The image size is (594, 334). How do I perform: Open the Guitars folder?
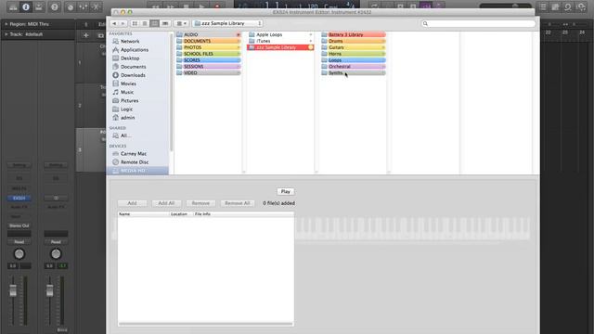354,47
